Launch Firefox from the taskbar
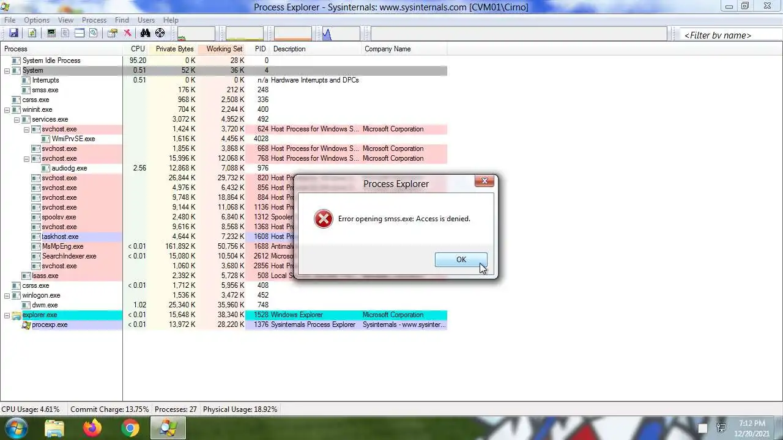Screen dimensions: 783x440 (92, 428)
